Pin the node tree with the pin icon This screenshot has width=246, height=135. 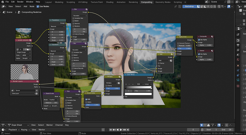(x=175, y=6)
